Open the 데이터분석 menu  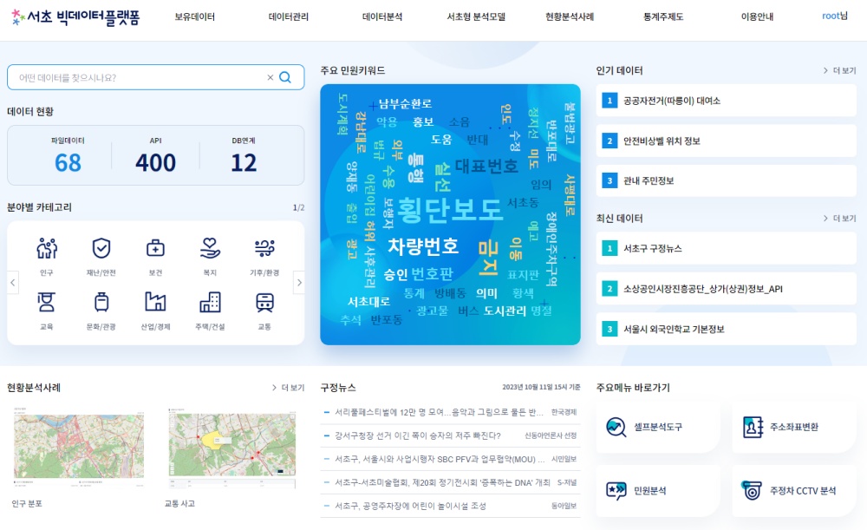pyautogui.click(x=382, y=17)
